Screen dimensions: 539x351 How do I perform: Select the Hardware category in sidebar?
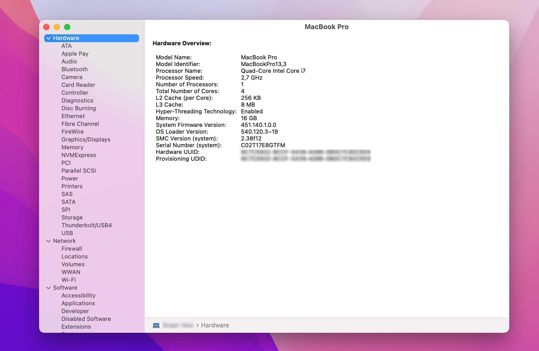tap(92, 38)
